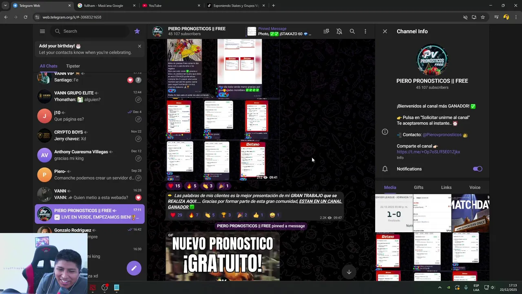Switch to the Media tab
Viewport: 522px width, 294px height.
pos(390,187)
